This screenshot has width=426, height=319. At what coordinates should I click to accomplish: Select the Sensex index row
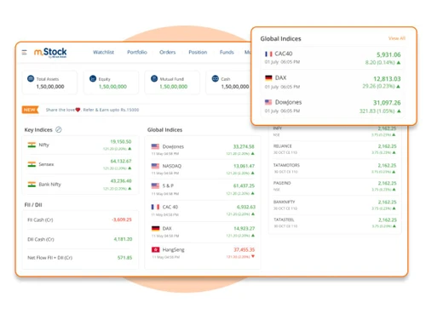80,164
